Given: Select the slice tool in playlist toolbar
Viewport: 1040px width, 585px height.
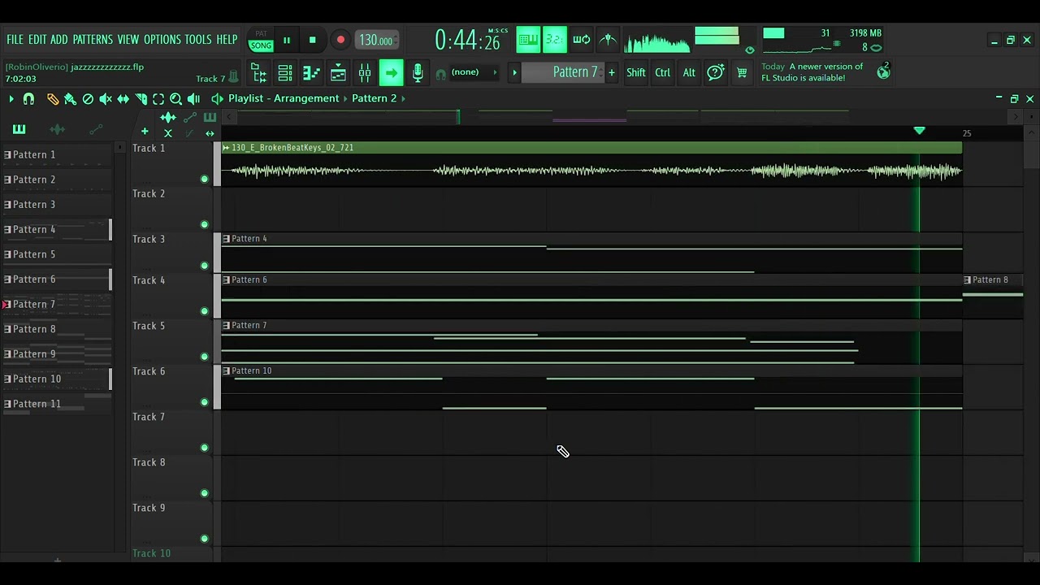Looking at the screenshot, I should 141,99.
